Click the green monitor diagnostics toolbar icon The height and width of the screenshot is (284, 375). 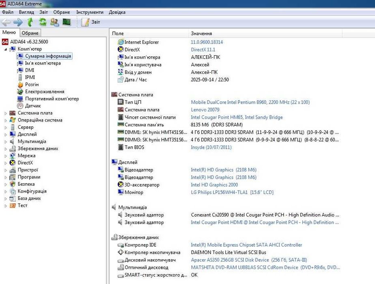pyautogui.click(x=67, y=22)
